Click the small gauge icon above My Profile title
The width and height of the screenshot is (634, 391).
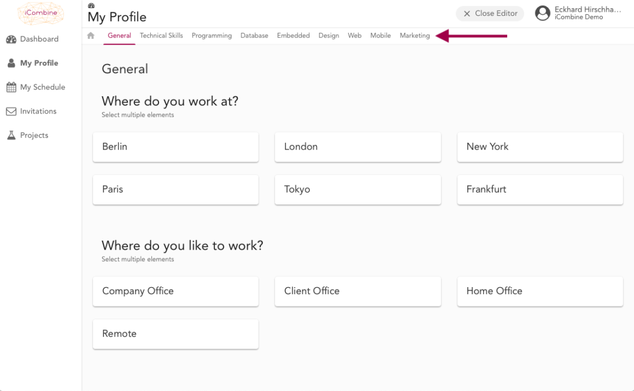pos(91,5)
